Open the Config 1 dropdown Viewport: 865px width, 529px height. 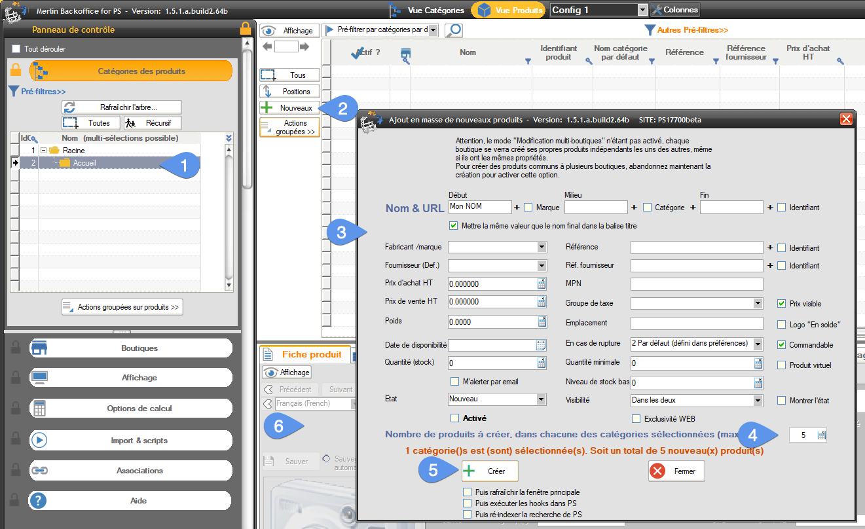642,10
